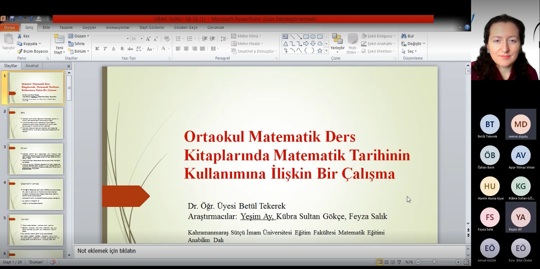Toggle bold formatting (K)
Image resolution: width=540 pixels, height=269 pixels.
point(97,49)
